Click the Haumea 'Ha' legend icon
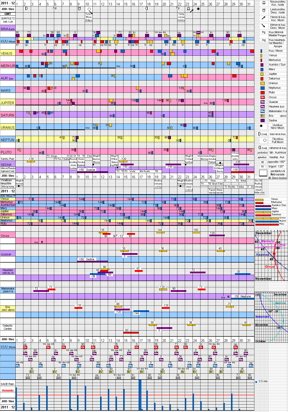This screenshot has height=412, width=288. tap(262, 106)
